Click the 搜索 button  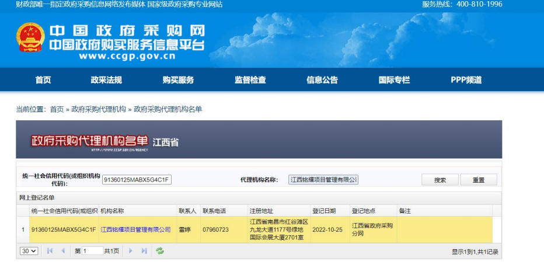pos(440,180)
